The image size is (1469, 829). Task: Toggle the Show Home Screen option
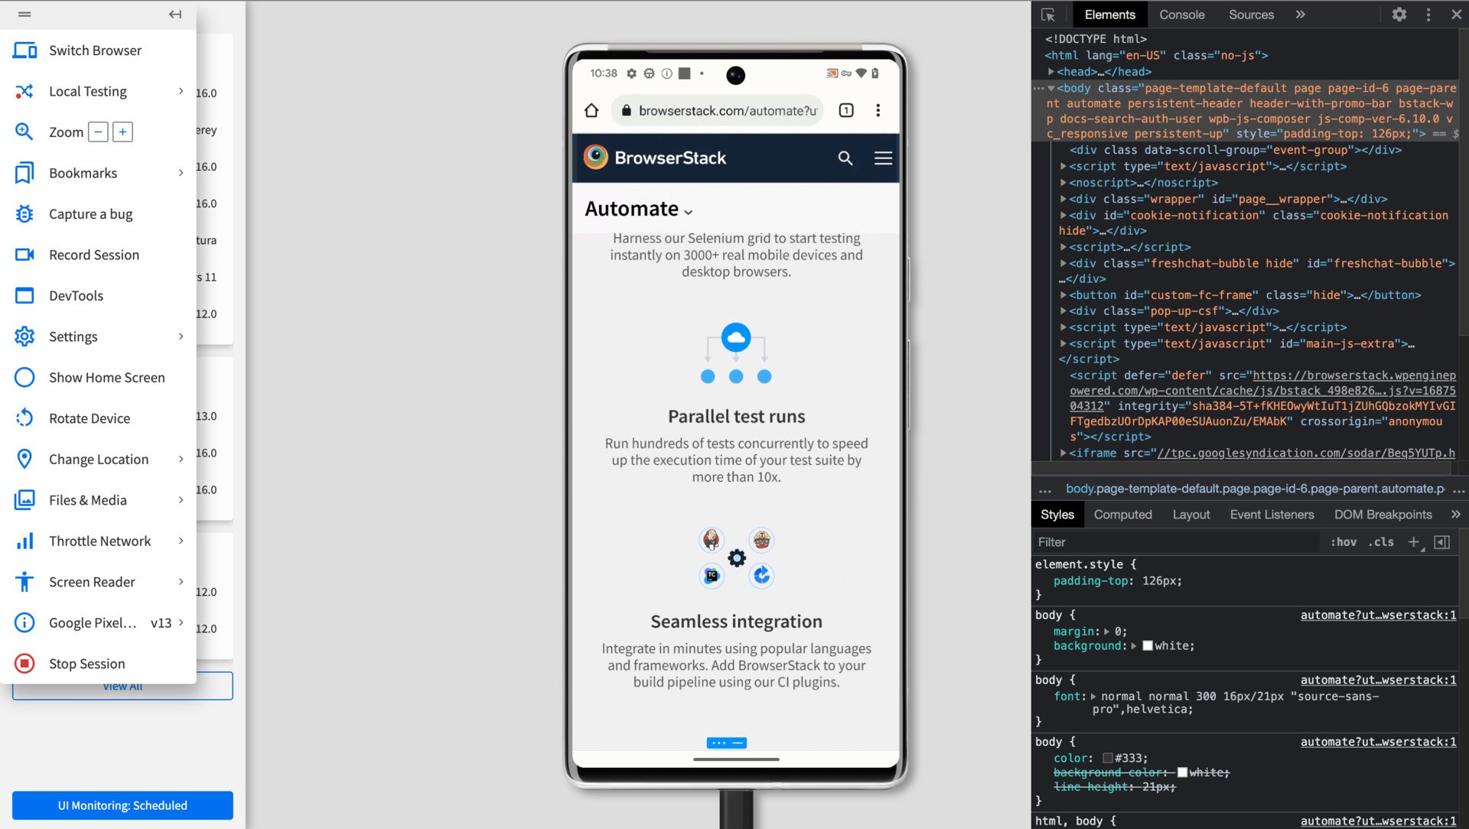(x=106, y=376)
